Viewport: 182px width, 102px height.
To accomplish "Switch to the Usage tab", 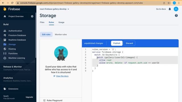I will tap(61, 22).
